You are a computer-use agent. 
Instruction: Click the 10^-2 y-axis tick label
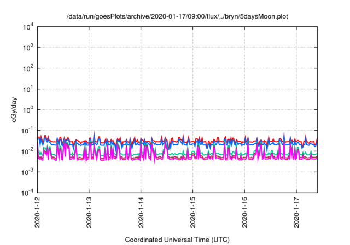tap(27, 151)
